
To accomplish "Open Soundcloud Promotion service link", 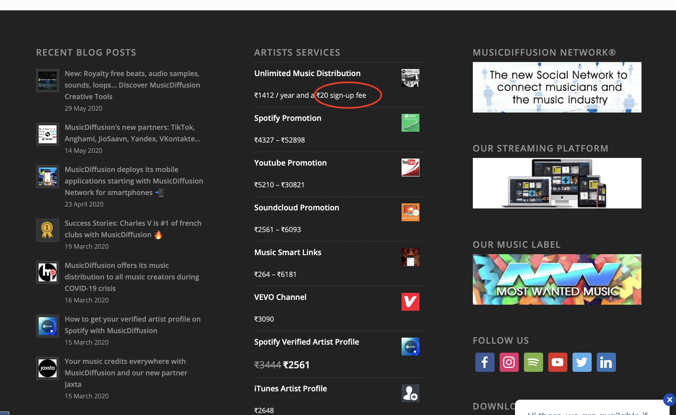I will click(x=296, y=207).
